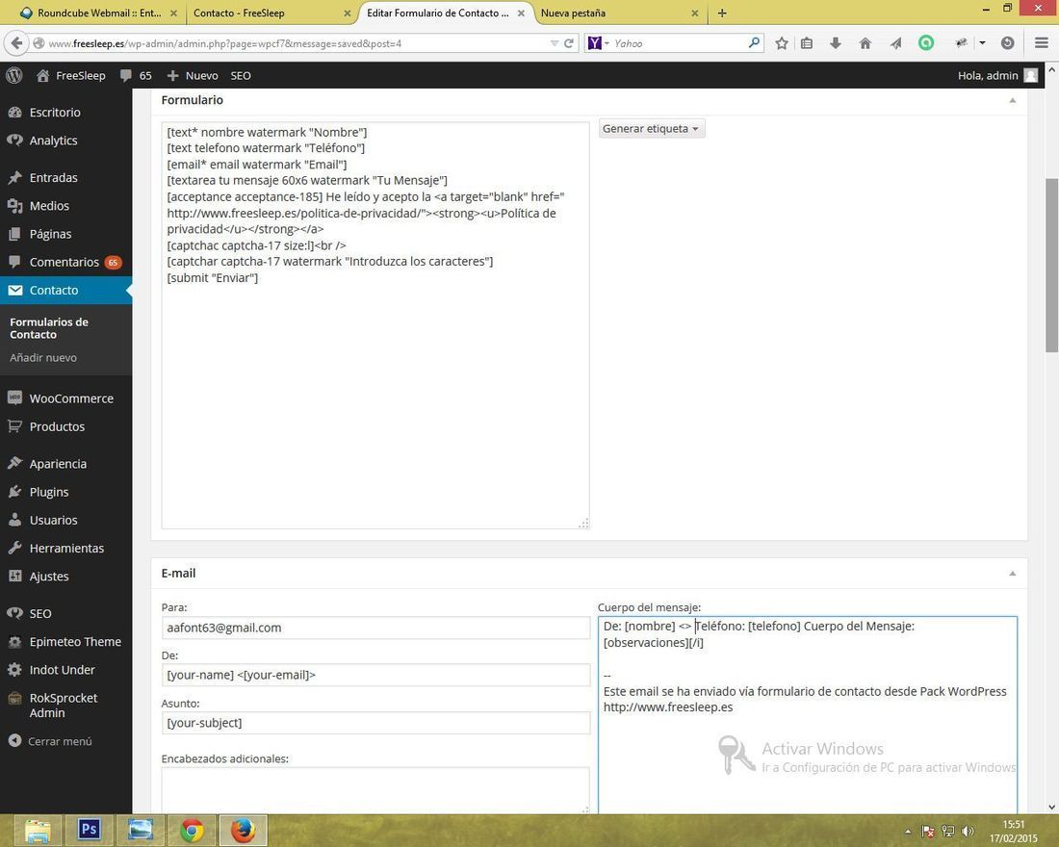Go to Firefox home page icon

865,43
